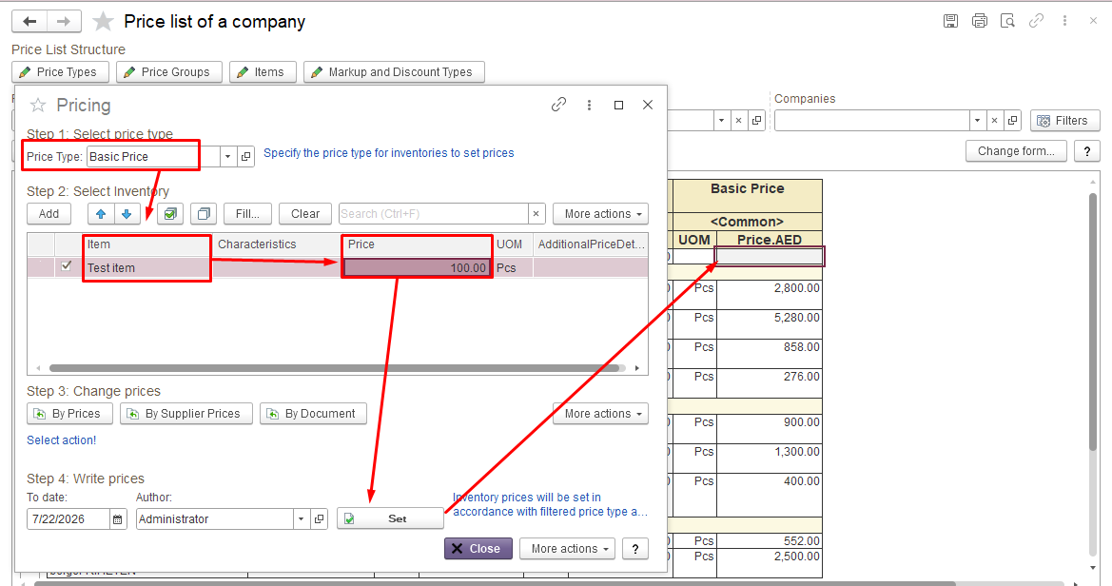Image resolution: width=1112 pixels, height=586 pixels.
Task: Change prices By Prices
Action: pos(69,414)
